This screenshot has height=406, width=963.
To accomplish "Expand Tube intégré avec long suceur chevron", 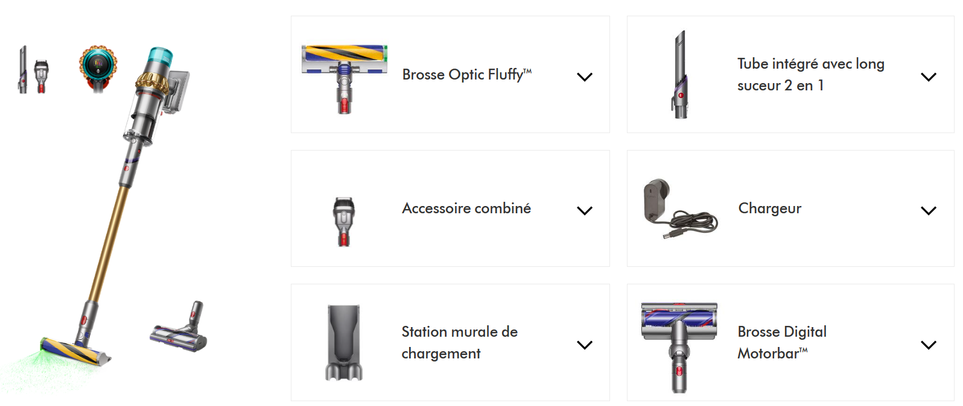I will click(x=928, y=77).
